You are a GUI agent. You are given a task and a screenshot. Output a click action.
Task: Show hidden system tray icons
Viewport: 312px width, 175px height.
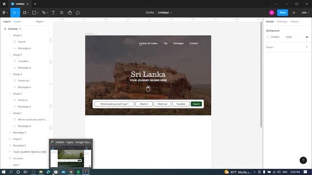[254, 172]
